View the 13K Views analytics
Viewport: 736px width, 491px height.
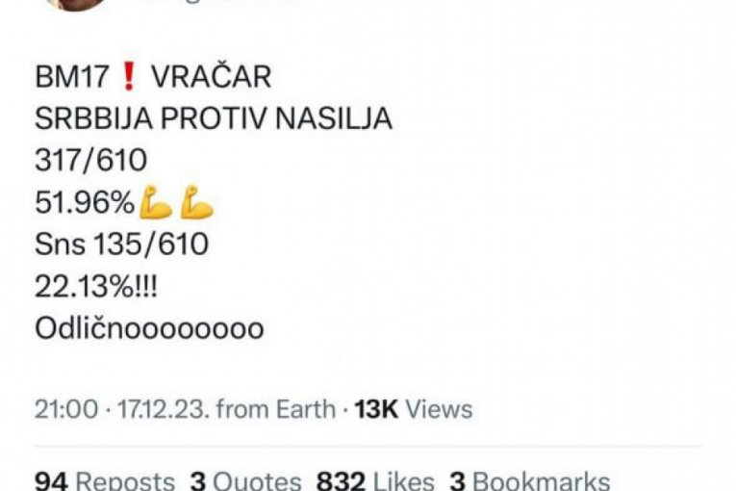click(x=414, y=409)
